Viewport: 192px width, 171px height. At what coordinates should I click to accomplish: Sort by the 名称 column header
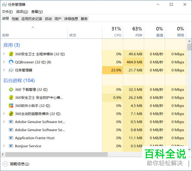point(34,32)
